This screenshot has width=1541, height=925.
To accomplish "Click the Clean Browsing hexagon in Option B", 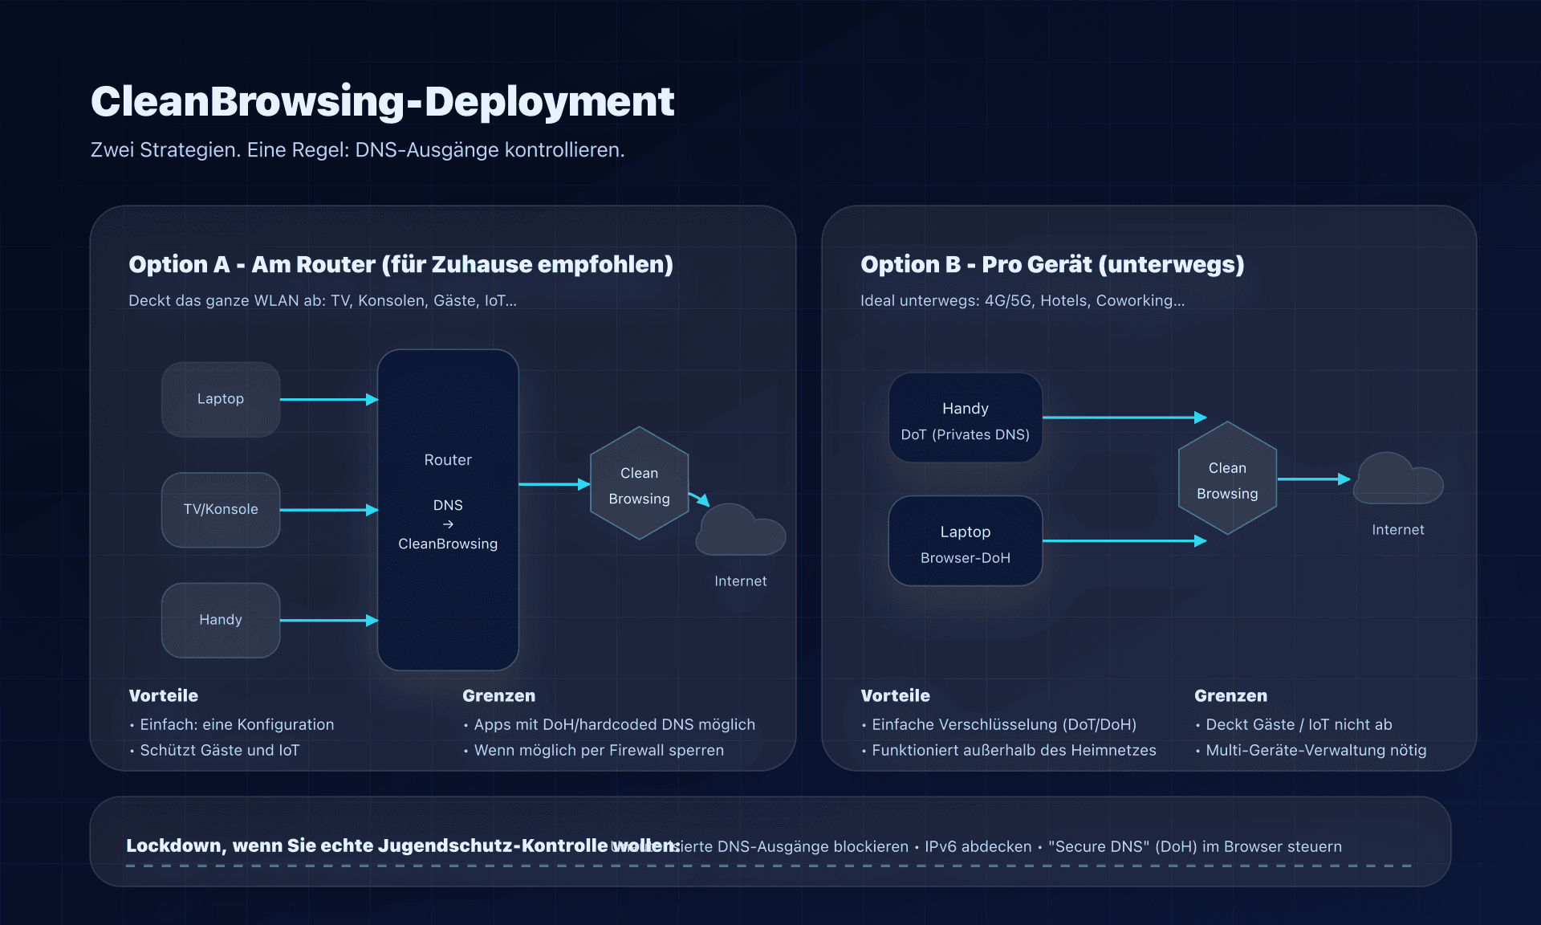I will point(1227,479).
